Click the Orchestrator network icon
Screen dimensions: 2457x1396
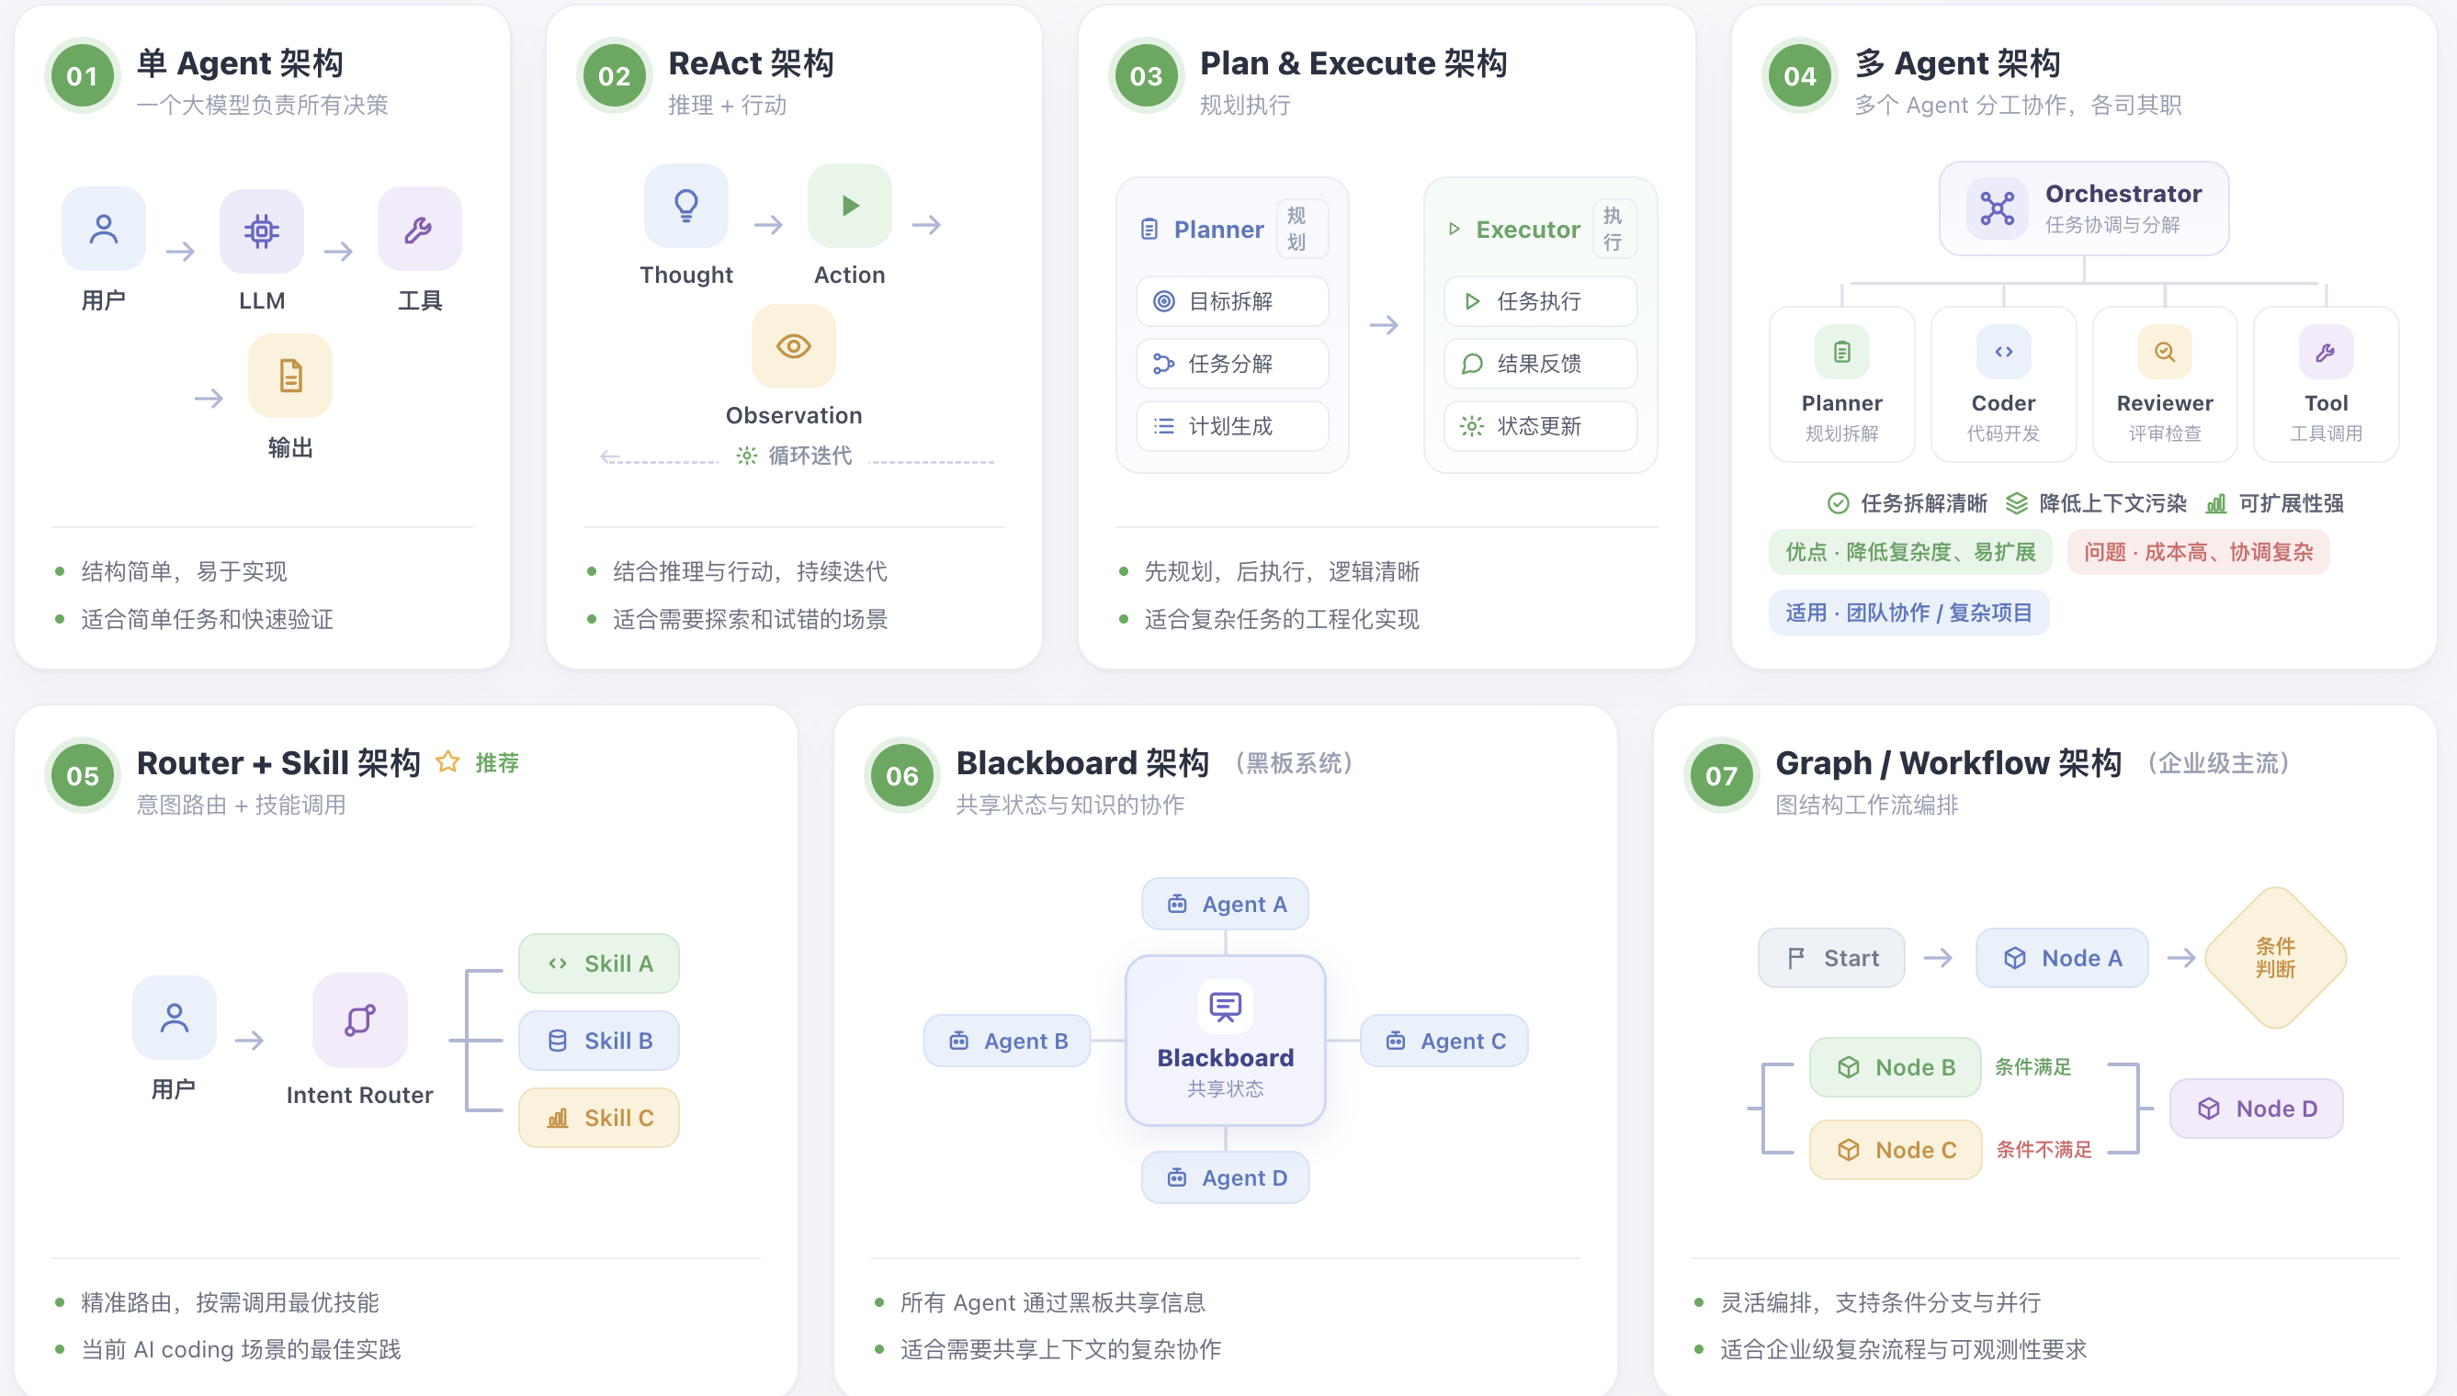coord(1998,208)
